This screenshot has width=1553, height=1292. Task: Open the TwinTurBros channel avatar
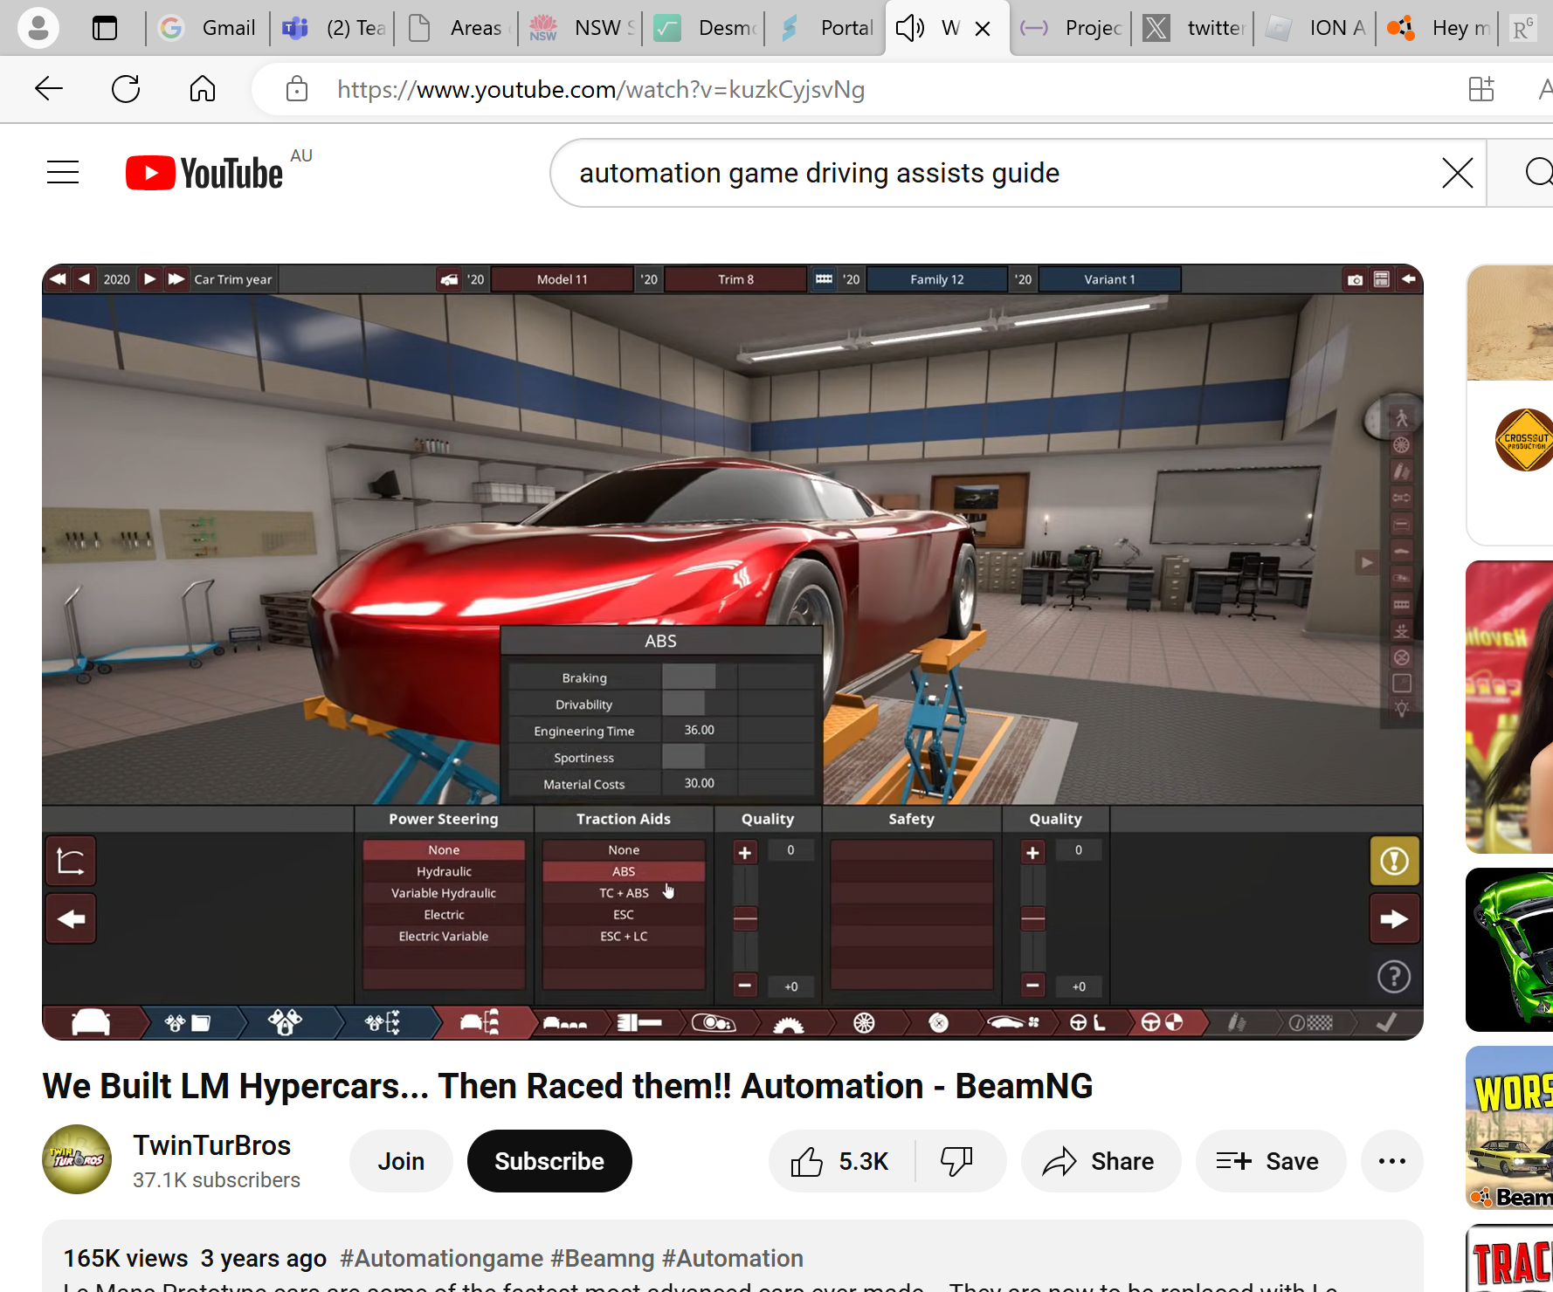[x=77, y=1159]
